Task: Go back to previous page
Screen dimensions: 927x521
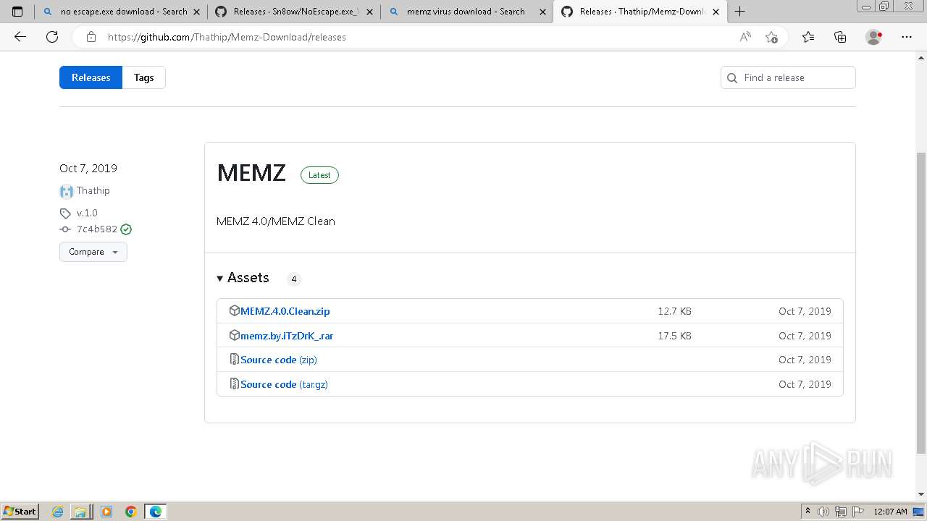Action: coord(20,37)
